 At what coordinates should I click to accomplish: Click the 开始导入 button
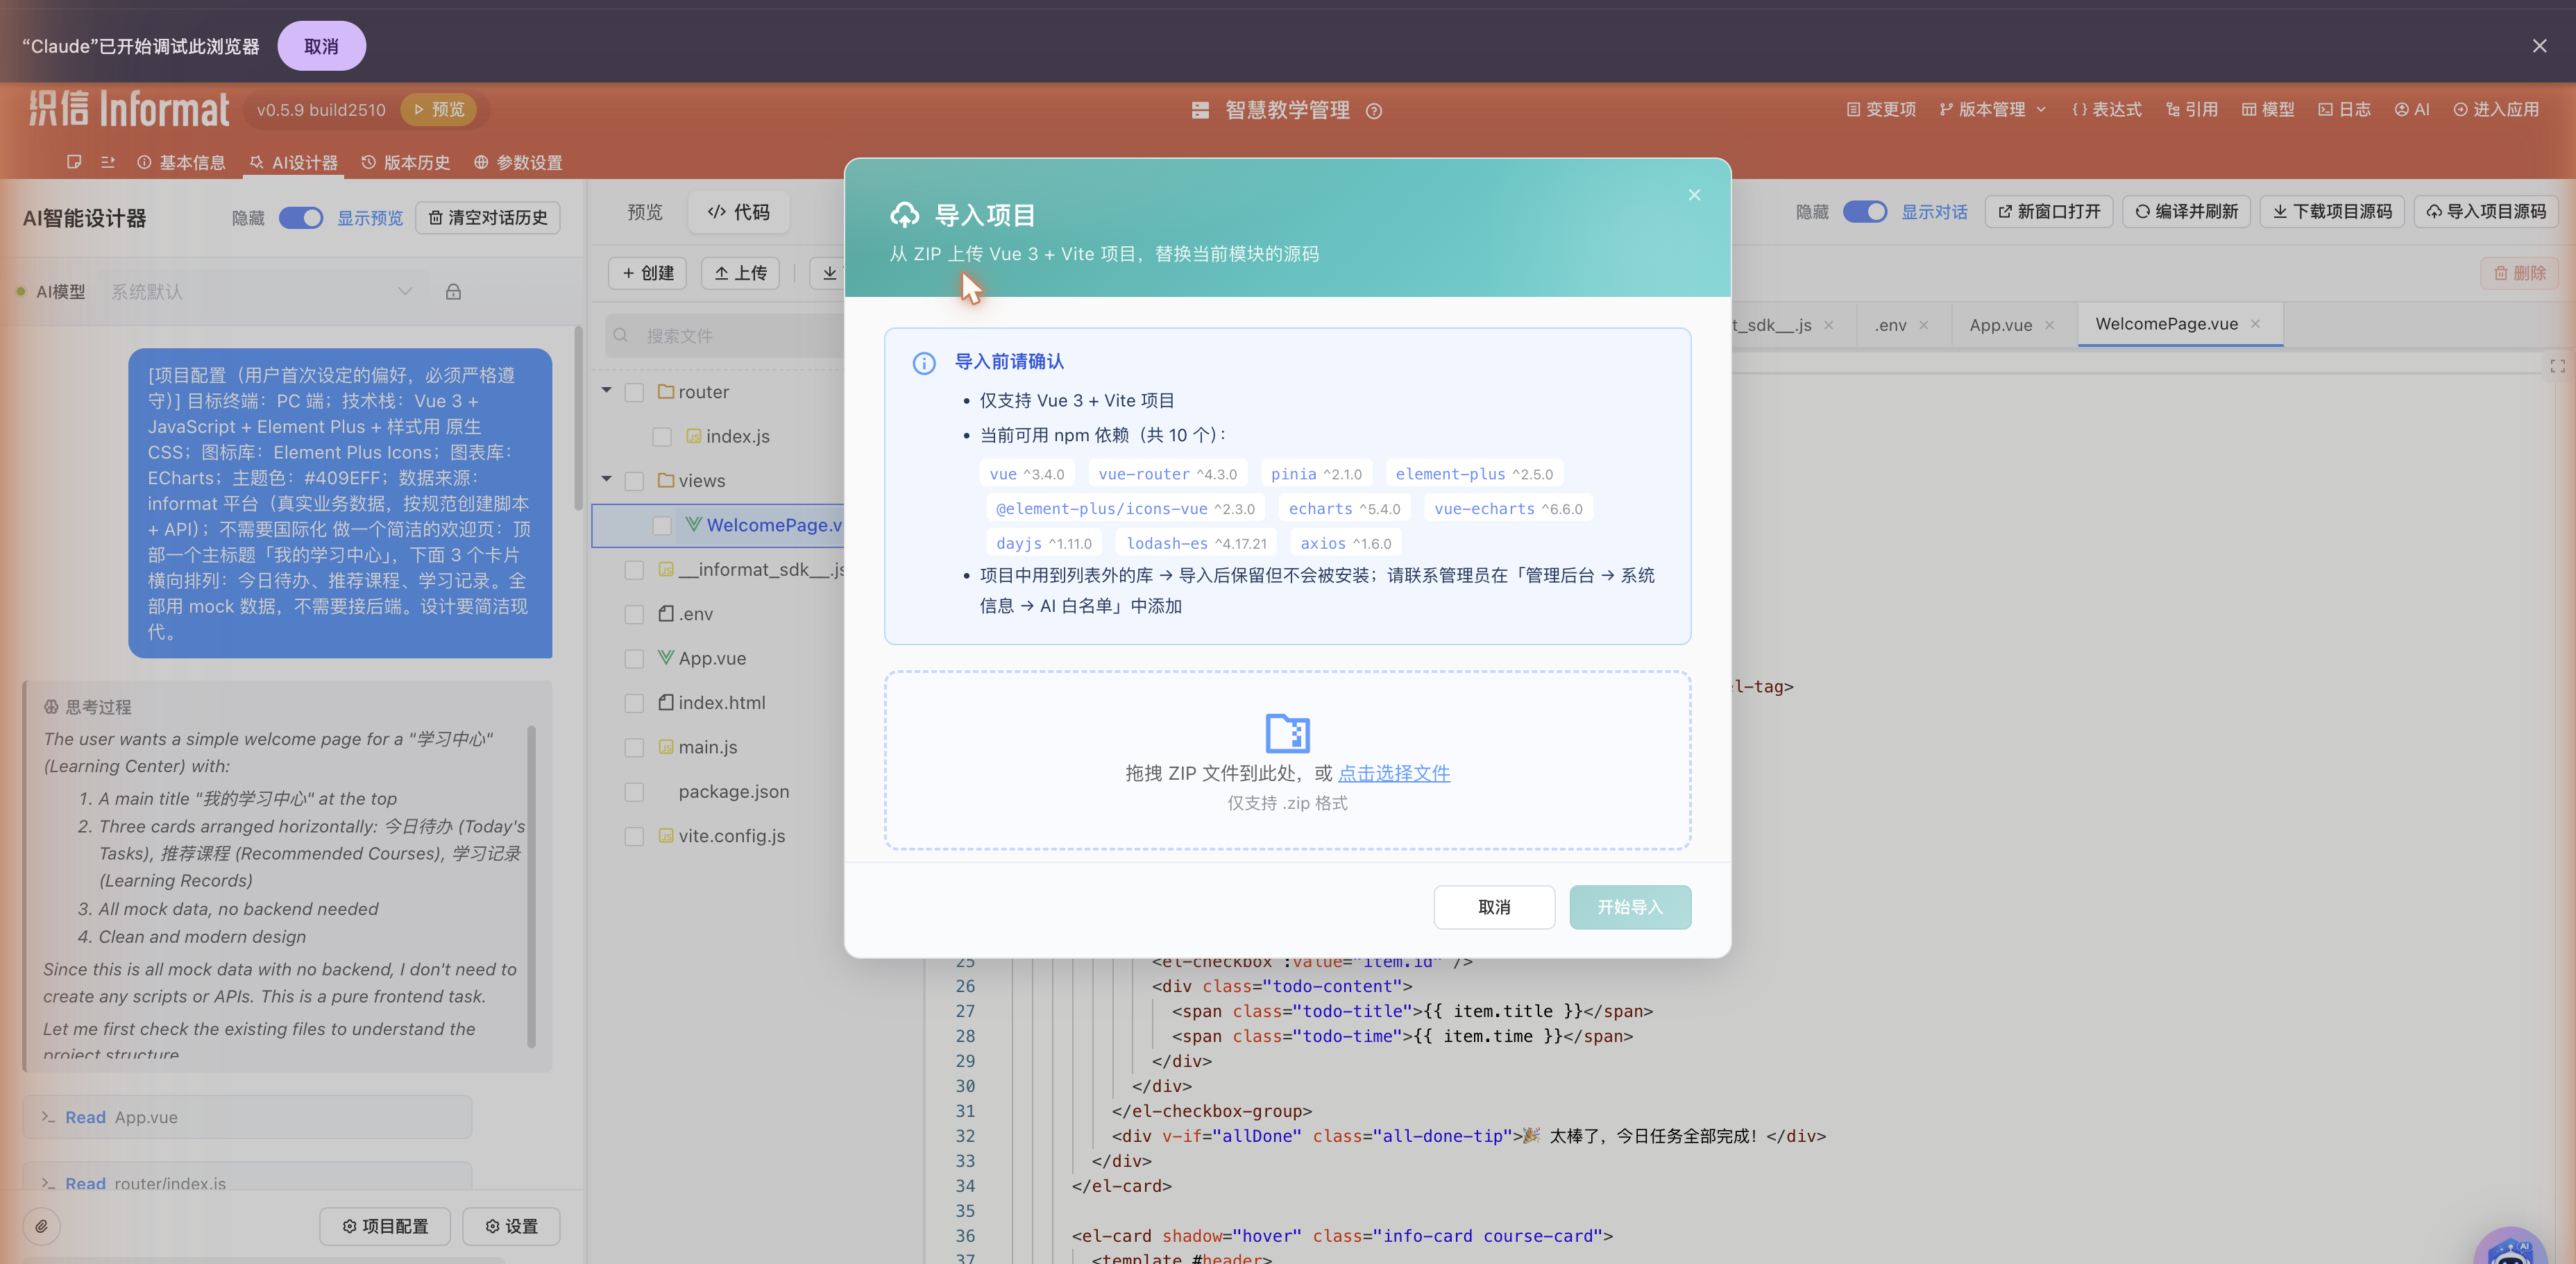[1630, 907]
